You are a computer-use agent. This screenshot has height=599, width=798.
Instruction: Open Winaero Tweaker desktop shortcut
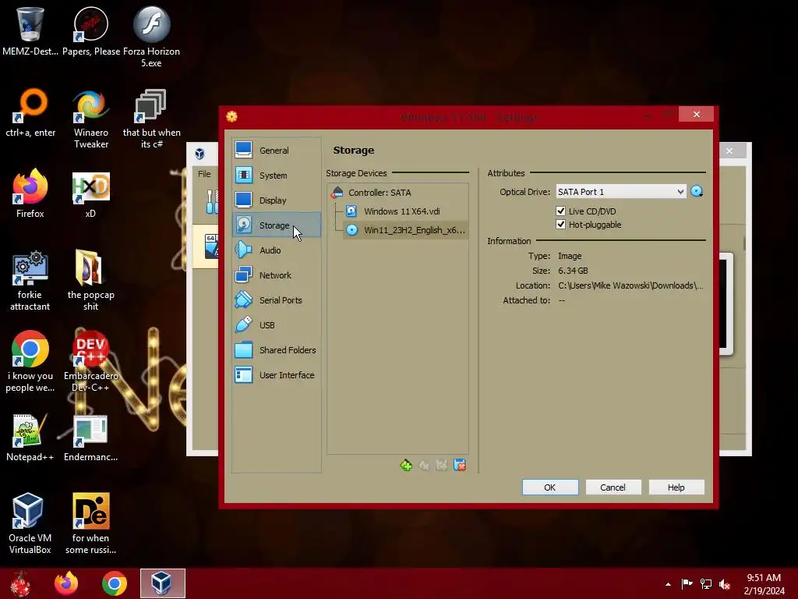91,119
